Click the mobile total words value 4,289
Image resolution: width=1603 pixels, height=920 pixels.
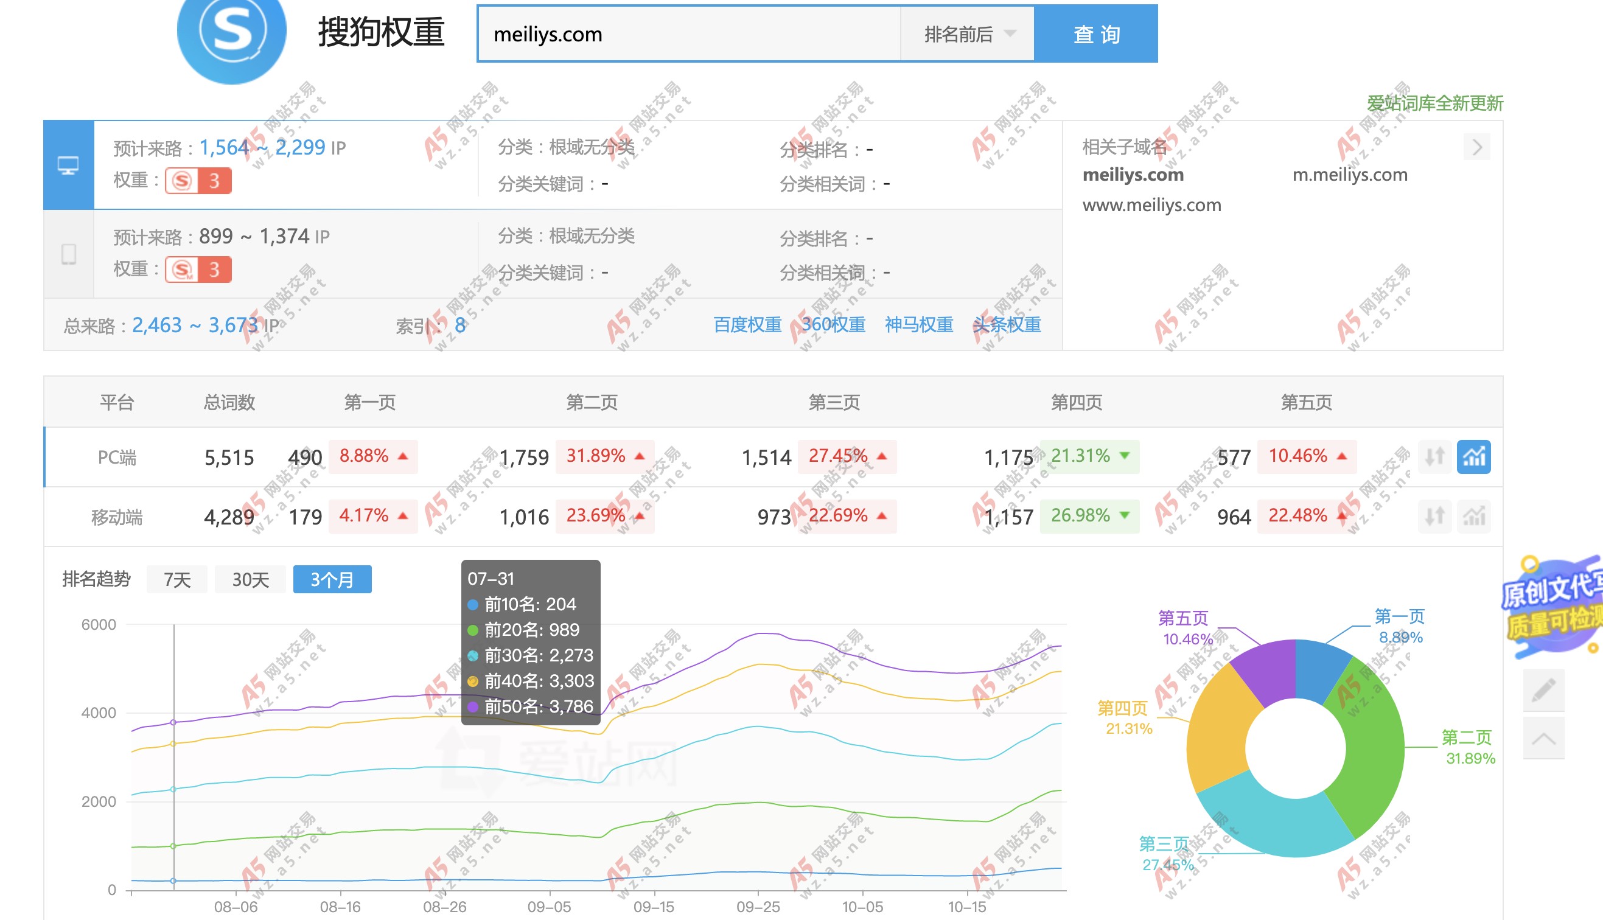tap(229, 517)
